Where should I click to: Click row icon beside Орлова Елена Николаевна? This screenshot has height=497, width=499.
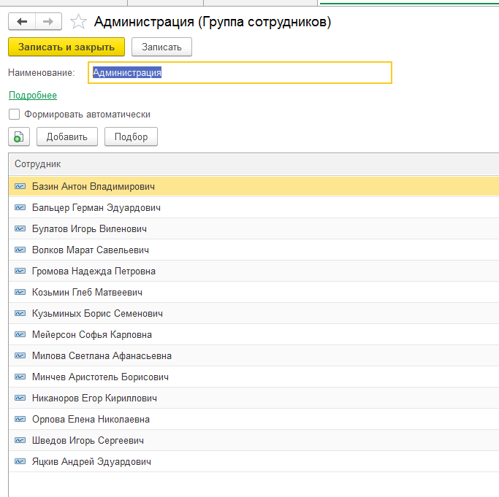pyautogui.click(x=20, y=420)
